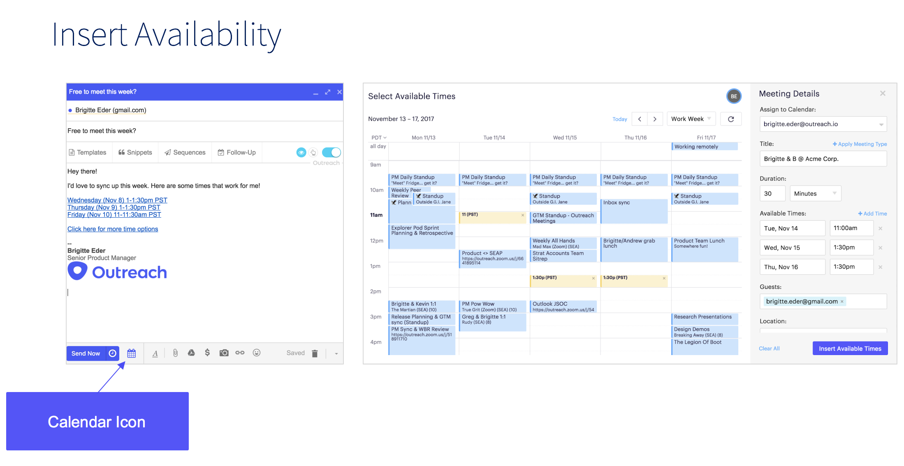The width and height of the screenshot is (904, 466).
Task: Toggle the Outreach email switch off
Action: coord(331,152)
